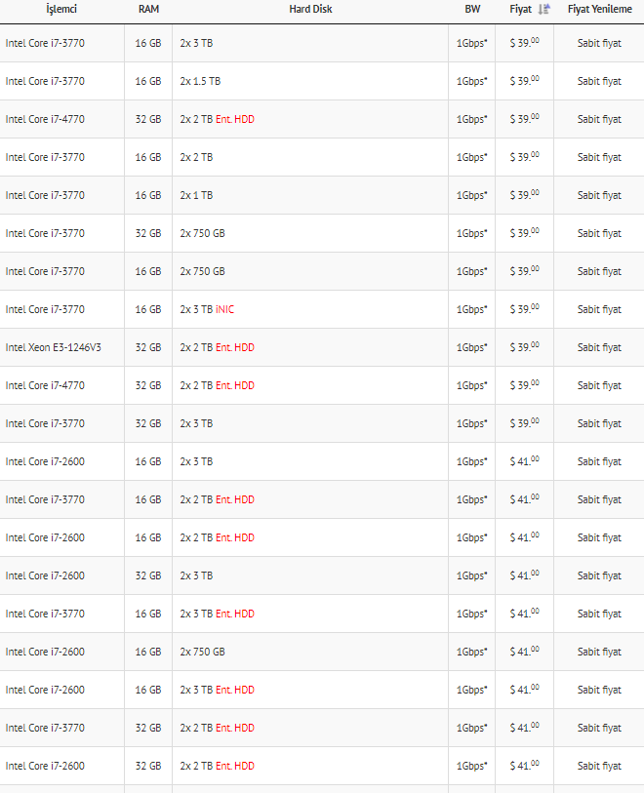Click the Hard Disk column header

pos(310,9)
